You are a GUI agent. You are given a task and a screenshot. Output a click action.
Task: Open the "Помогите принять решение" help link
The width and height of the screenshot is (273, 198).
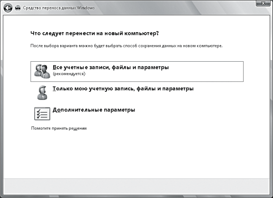pyautogui.click(x=59, y=128)
